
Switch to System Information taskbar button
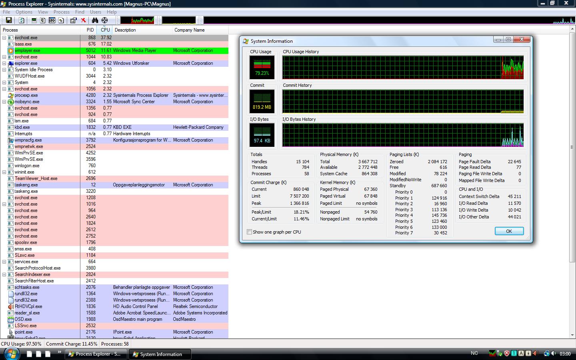click(x=160, y=354)
